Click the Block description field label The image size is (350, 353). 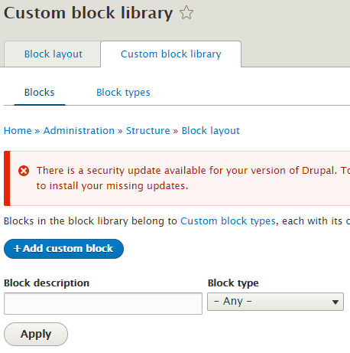[x=47, y=283]
